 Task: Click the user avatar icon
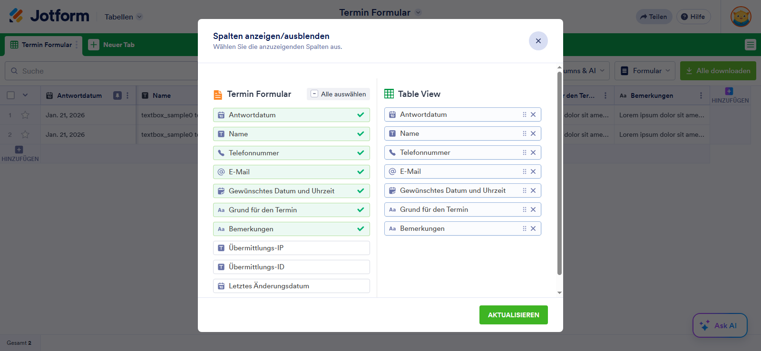click(741, 17)
